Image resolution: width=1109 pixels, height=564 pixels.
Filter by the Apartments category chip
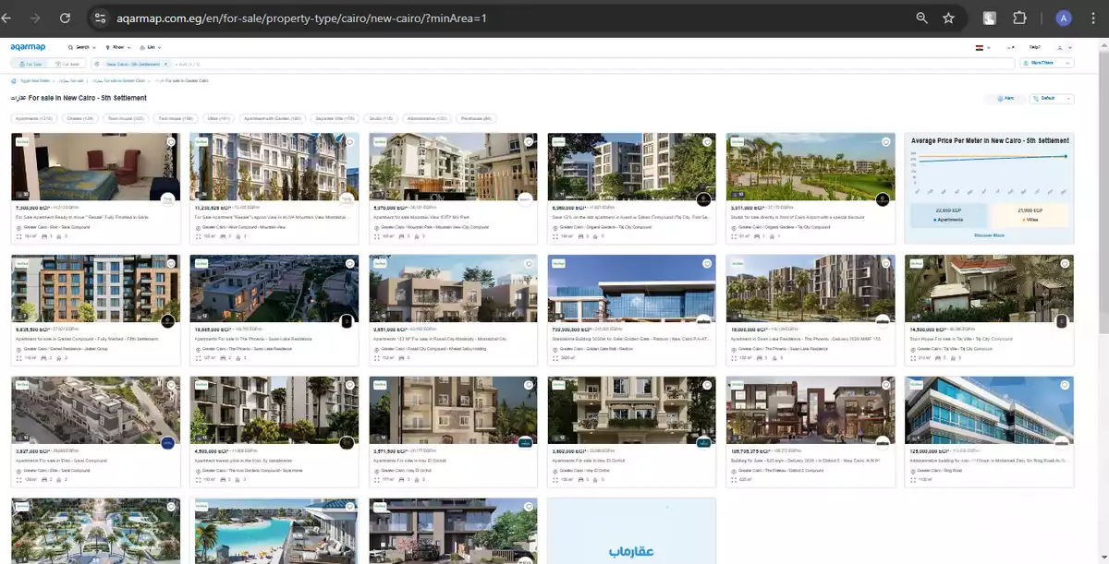click(34, 118)
